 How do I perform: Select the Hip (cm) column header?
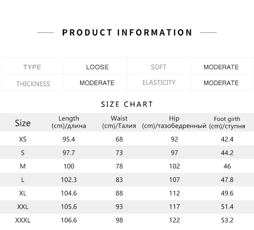coord(174,122)
